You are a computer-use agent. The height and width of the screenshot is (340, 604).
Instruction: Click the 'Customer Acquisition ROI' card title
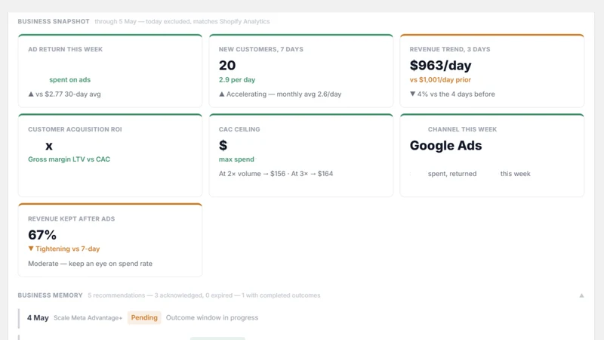click(75, 129)
